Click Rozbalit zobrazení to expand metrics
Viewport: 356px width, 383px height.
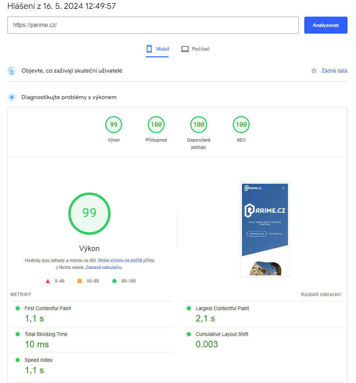coord(321,295)
